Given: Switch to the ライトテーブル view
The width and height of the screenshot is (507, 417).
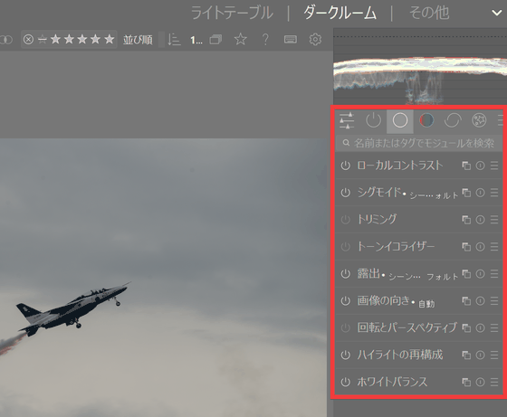Looking at the screenshot, I should (232, 14).
